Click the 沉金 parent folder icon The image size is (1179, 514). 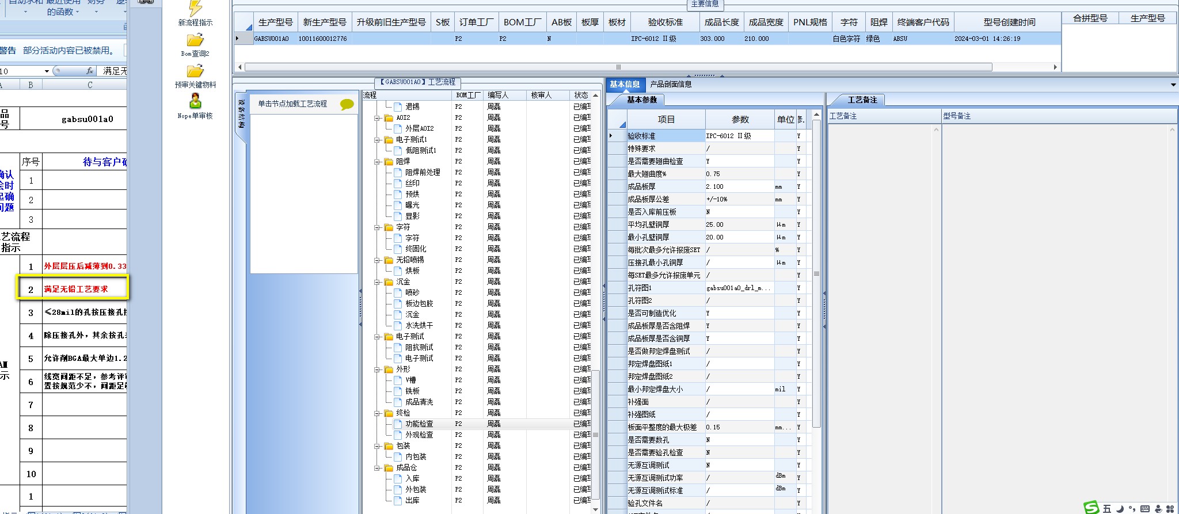coord(389,281)
